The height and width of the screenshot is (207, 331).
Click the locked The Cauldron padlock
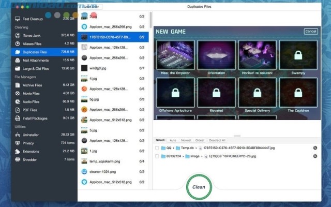(298, 93)
